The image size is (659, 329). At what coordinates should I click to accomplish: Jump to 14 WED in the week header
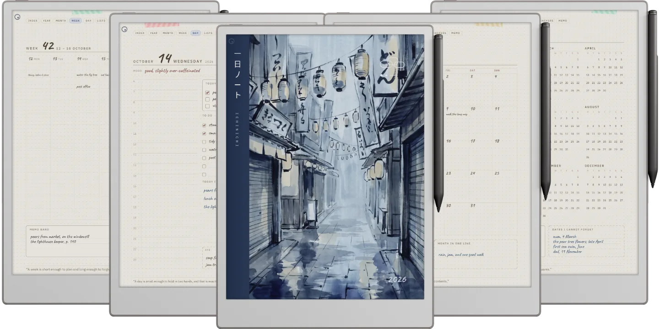pyautogui.click(x=82, y=59)
